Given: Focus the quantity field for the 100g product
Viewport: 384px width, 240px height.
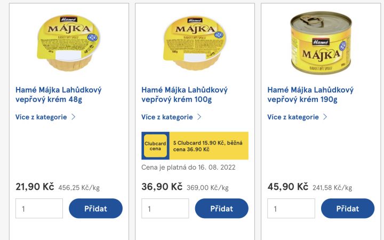Looking at the screenshot, I should pos(165,209).
